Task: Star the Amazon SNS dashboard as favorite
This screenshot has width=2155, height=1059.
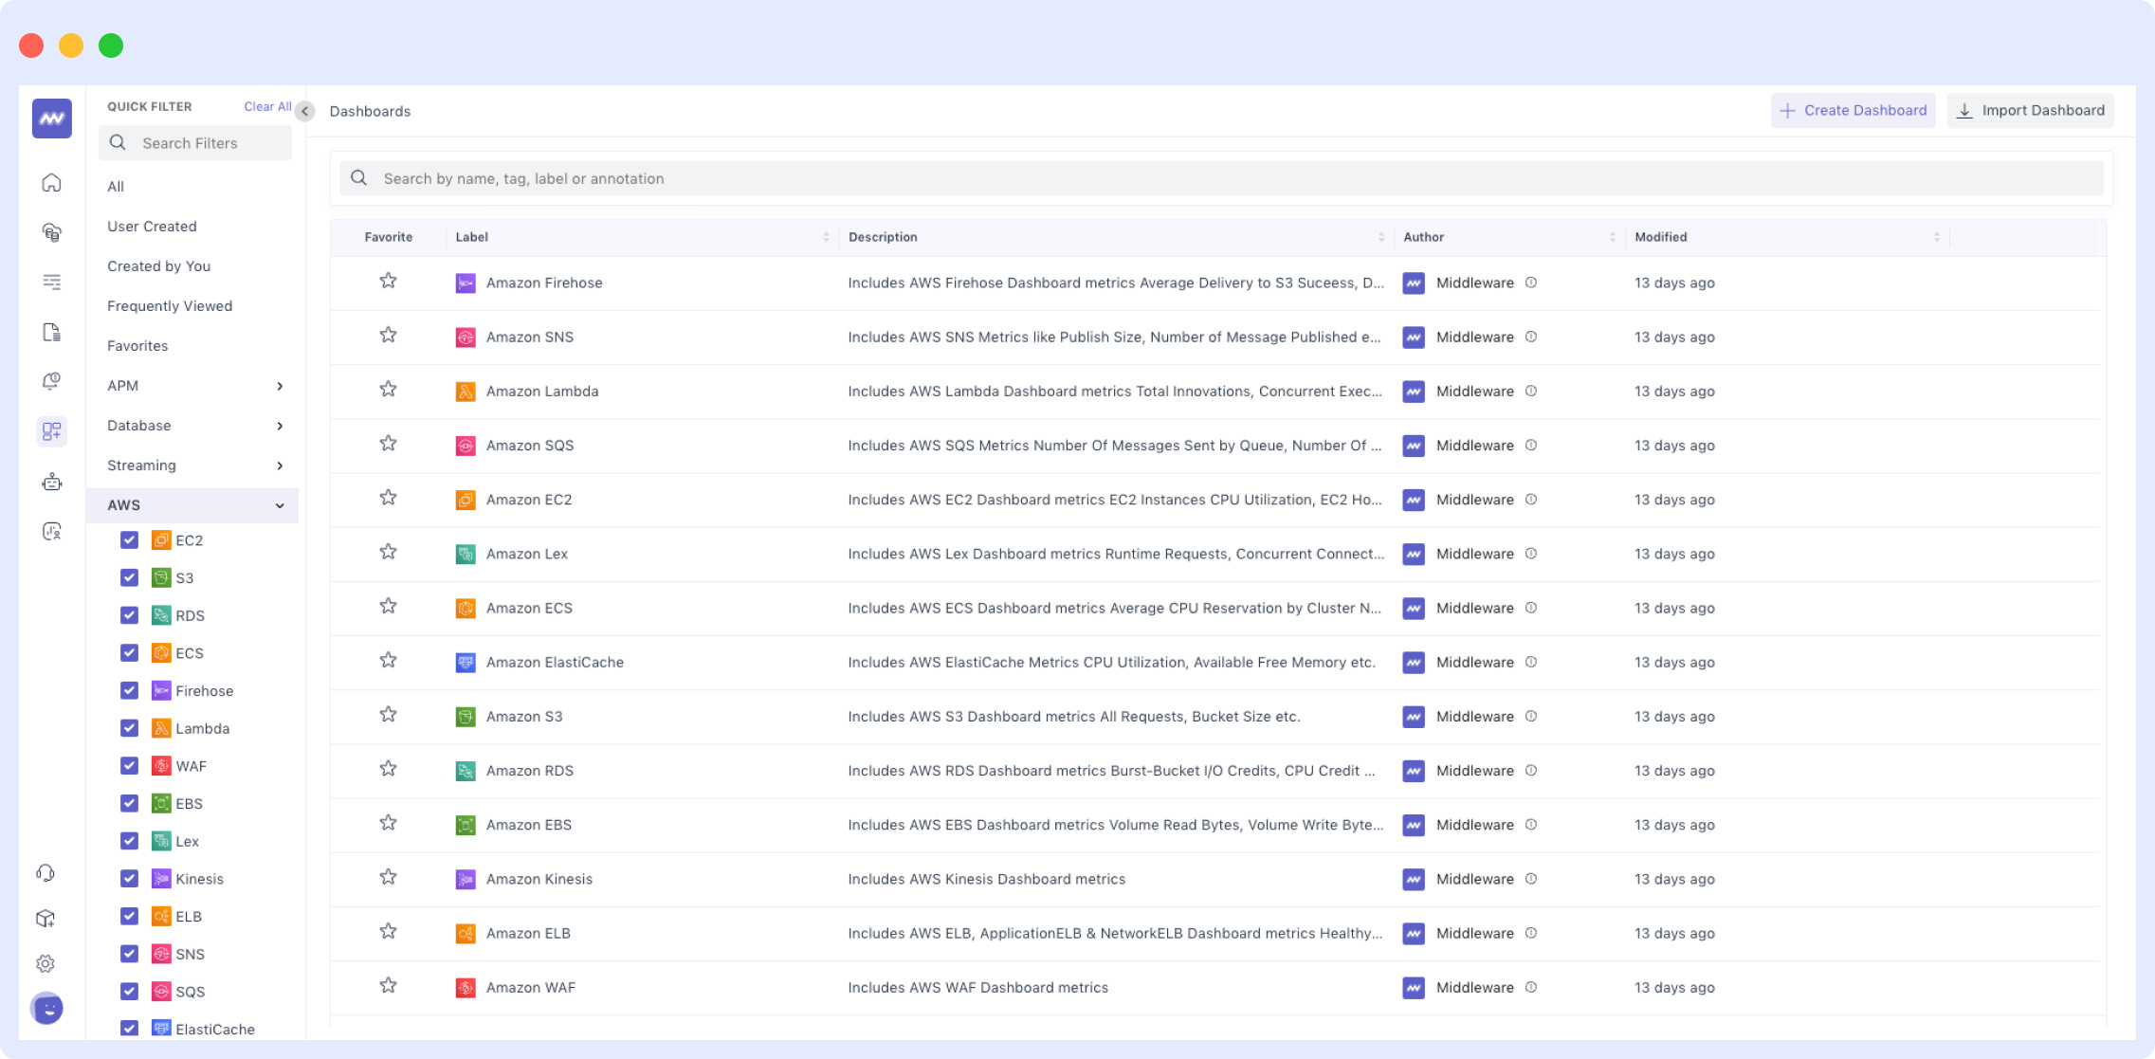Action: click(388, 335)
